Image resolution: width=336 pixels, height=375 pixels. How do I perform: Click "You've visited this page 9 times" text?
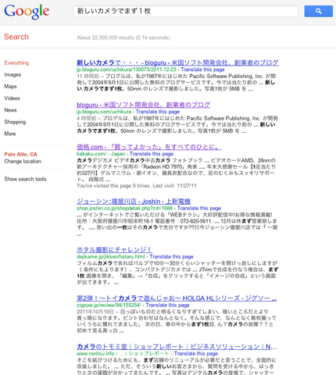tap(113, 186)
